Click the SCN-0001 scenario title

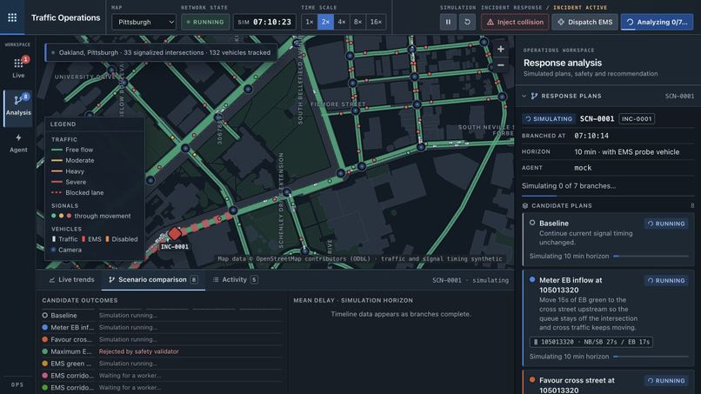[597, 119]
